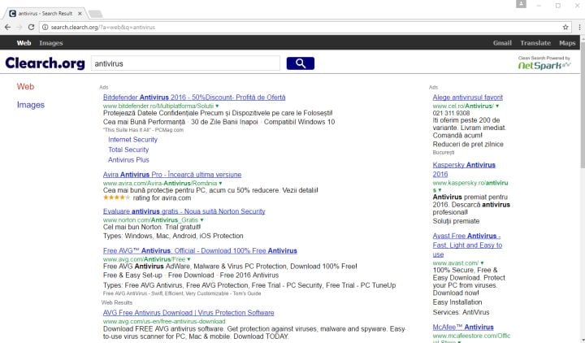
Task: Open the Avira Antivirus Pro ad link
Action: pyautogui.click(x=172, y=174)
